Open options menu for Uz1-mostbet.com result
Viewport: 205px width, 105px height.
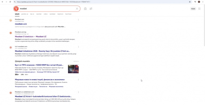[78, 47]
